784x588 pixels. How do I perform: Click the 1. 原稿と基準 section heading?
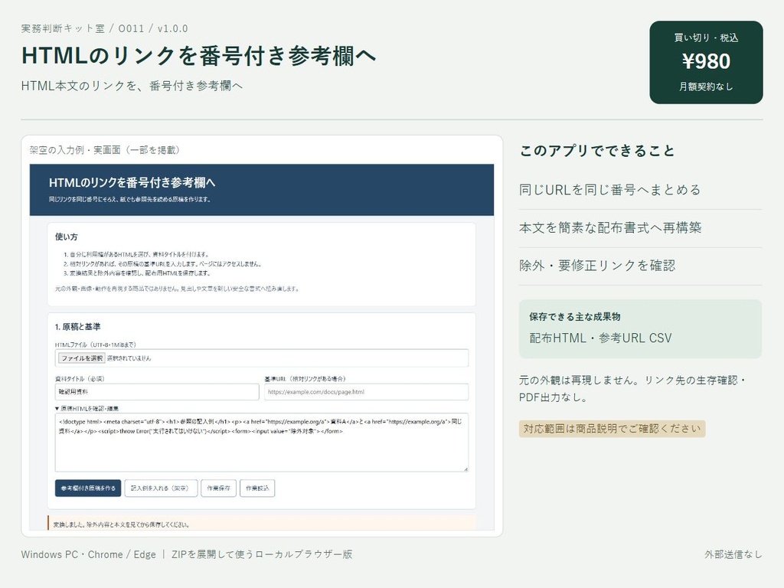(x=77, y=326)
